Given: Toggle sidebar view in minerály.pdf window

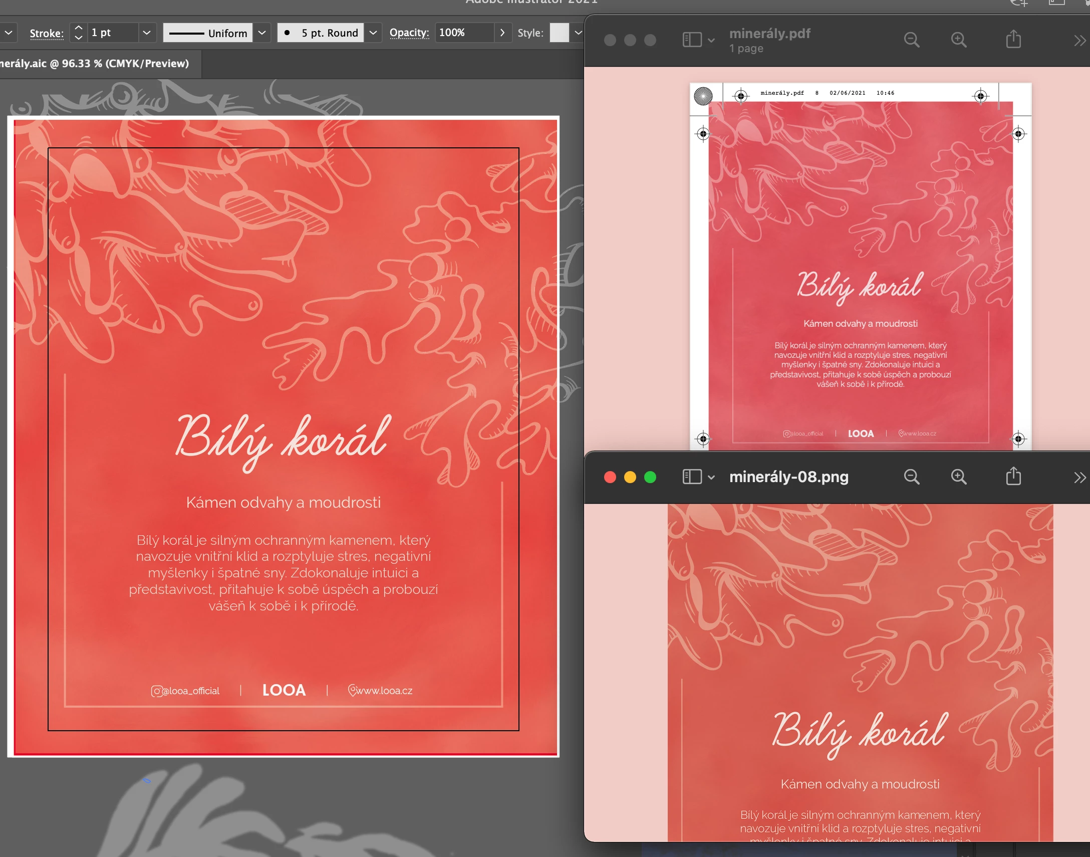Looking at the screenshot, I should coord(692,40).
